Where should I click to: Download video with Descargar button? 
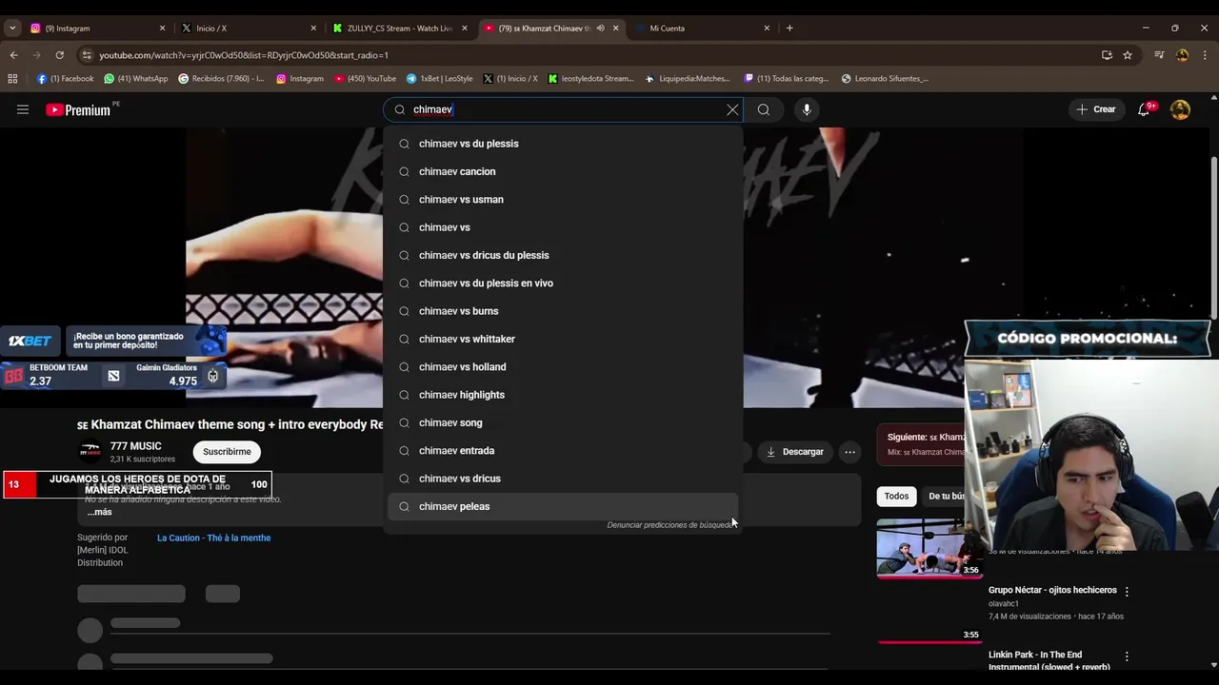click(x=795, y=452)
